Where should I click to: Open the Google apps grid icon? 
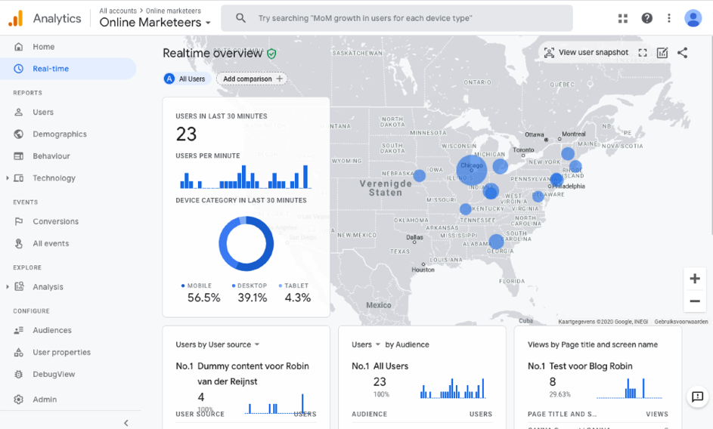[623, 18]
